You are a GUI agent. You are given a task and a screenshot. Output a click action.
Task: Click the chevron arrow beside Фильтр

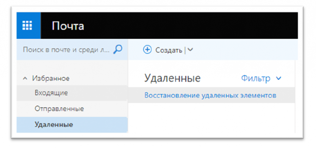coord(279,79)
